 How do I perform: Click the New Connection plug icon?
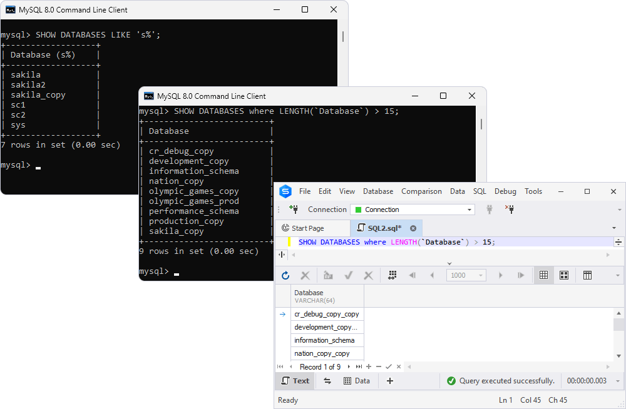pyautogui.click(x=294, y=209)
